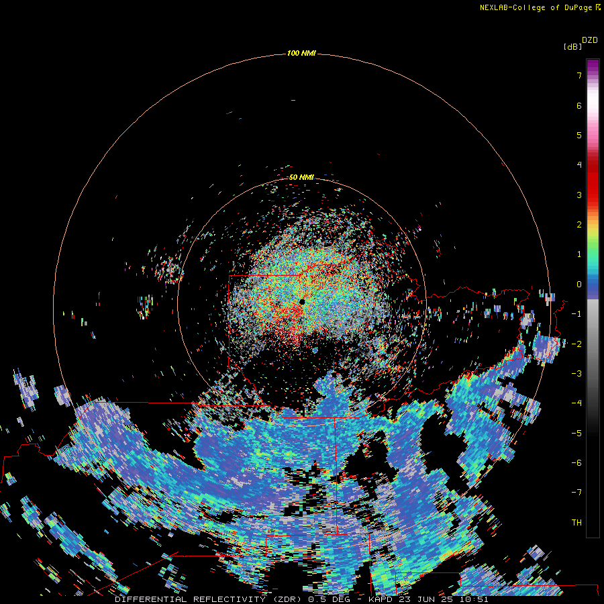The height and width of the screenshot is (604, 604).
Task: Click the TH threshold label on colorbar
Action: coord(576,523)
